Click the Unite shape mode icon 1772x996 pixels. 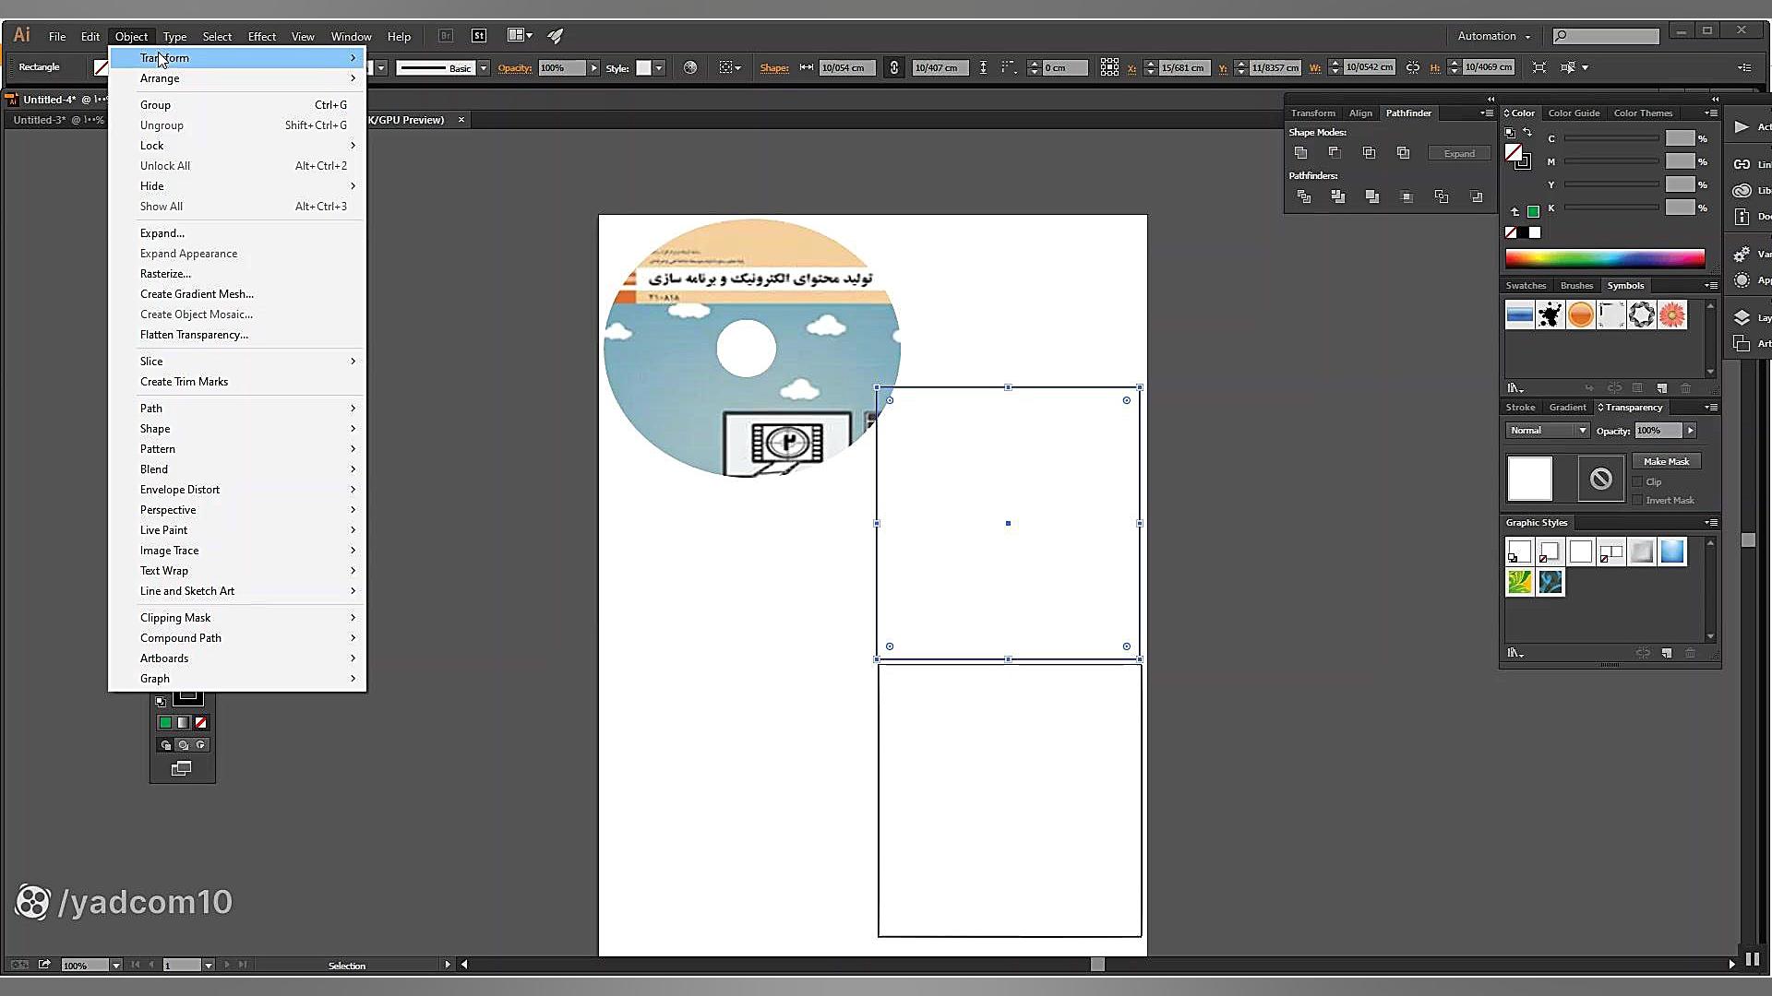[x=1301, y=153]
